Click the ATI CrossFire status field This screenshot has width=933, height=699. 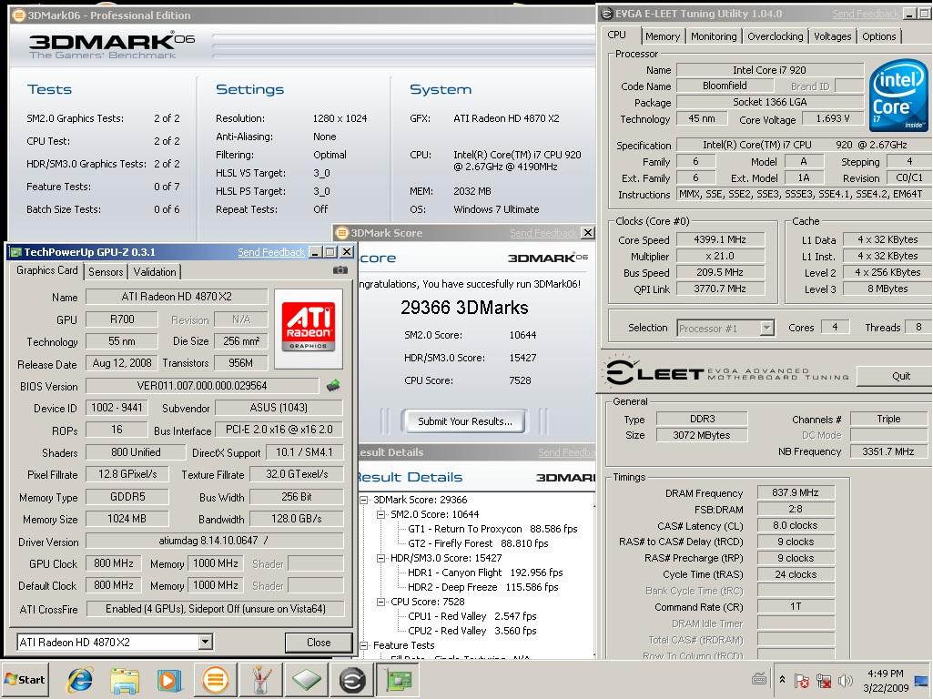point(214,609)
